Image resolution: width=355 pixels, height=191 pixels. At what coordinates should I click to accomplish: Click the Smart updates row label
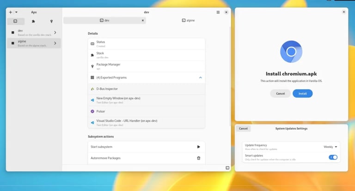pos(254,156)
